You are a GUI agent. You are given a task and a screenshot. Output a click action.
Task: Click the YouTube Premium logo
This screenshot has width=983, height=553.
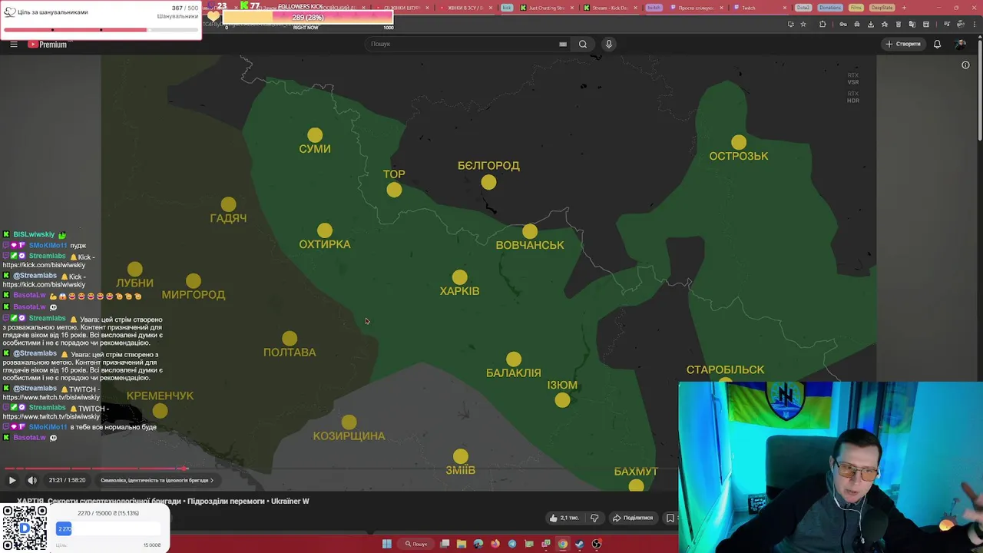point(48,45)
